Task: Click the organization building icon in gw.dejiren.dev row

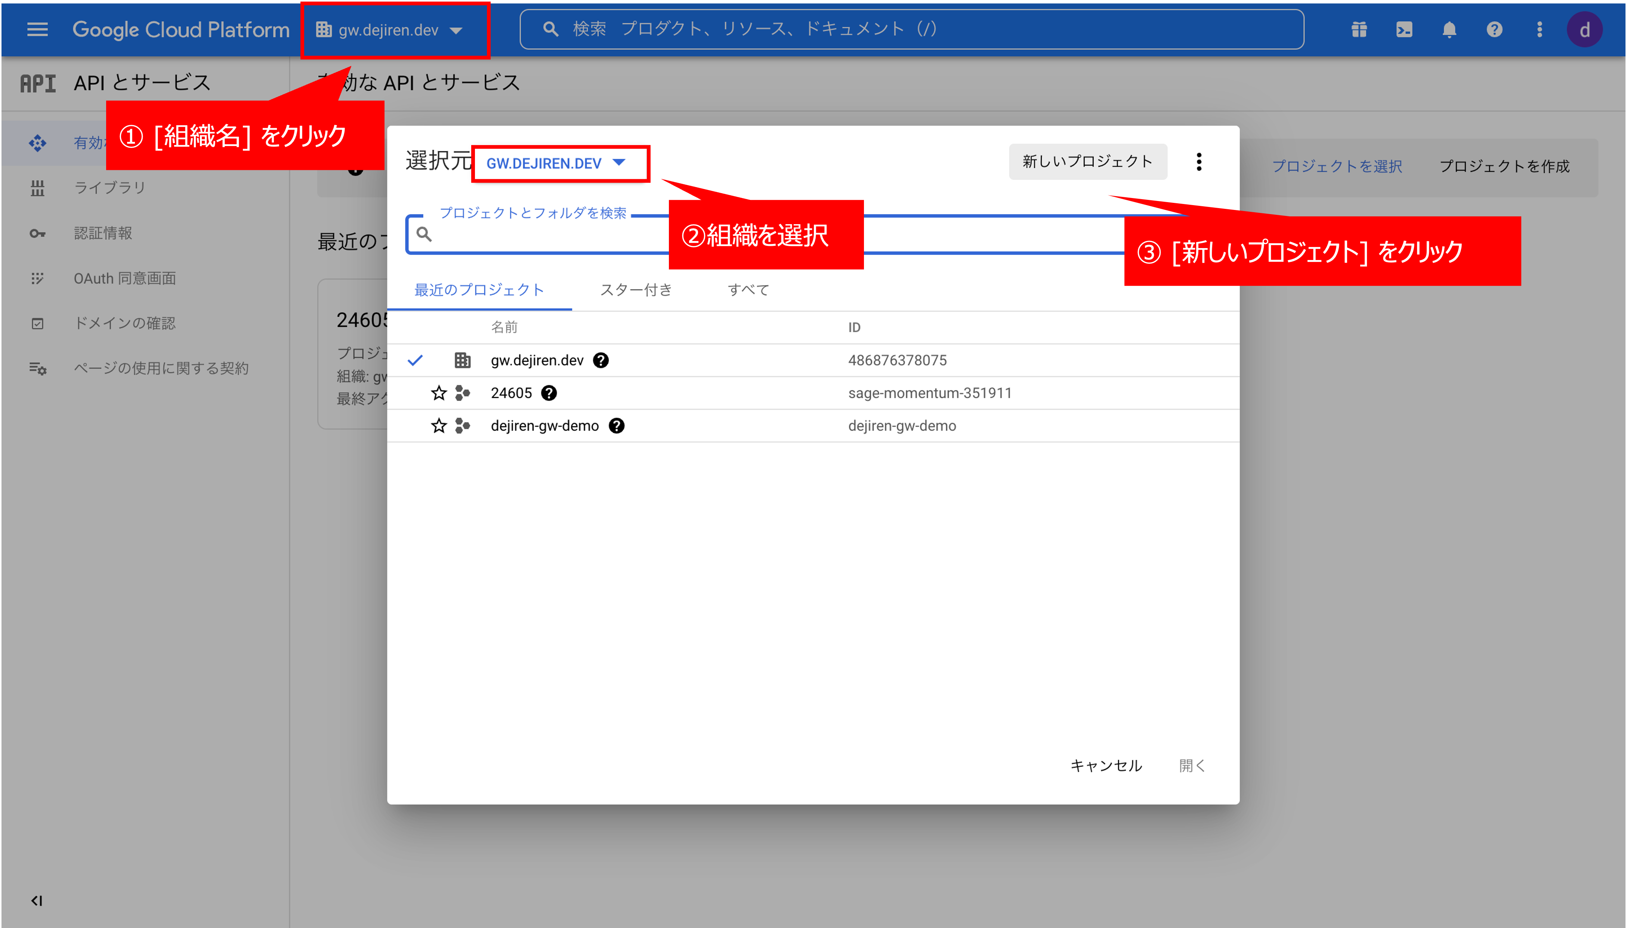Action: [463, 360]
